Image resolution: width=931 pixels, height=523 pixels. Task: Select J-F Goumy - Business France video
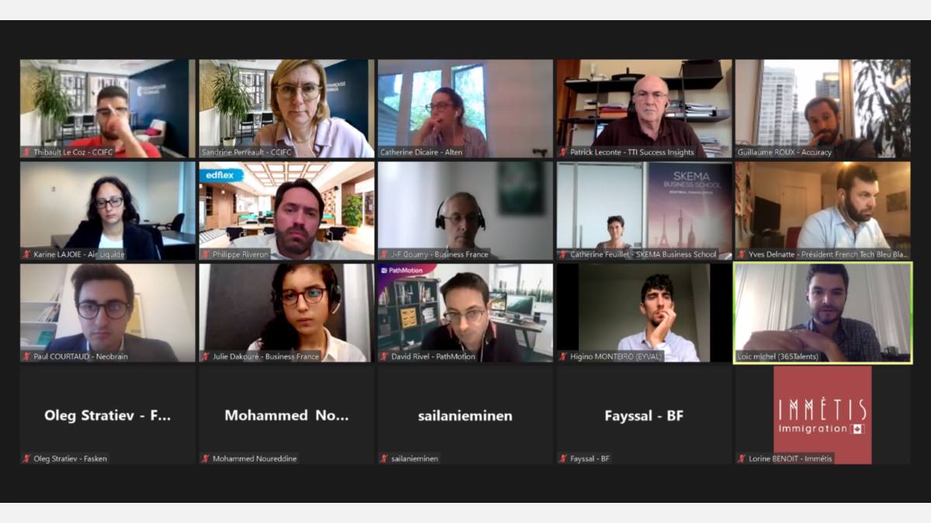point(465,211)
